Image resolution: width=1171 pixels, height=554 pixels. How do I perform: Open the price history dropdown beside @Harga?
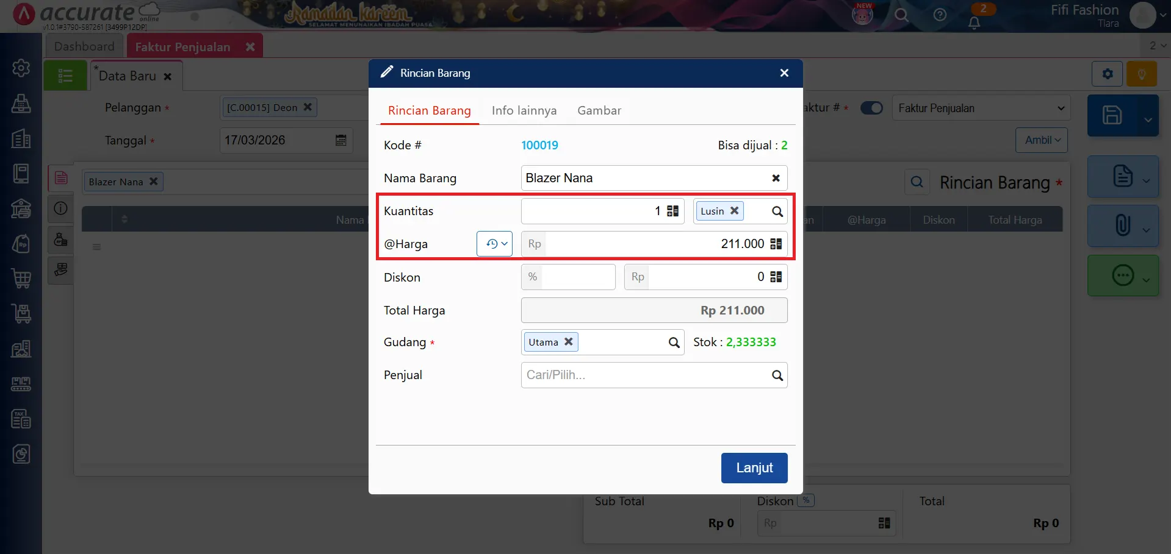(494, 244)
